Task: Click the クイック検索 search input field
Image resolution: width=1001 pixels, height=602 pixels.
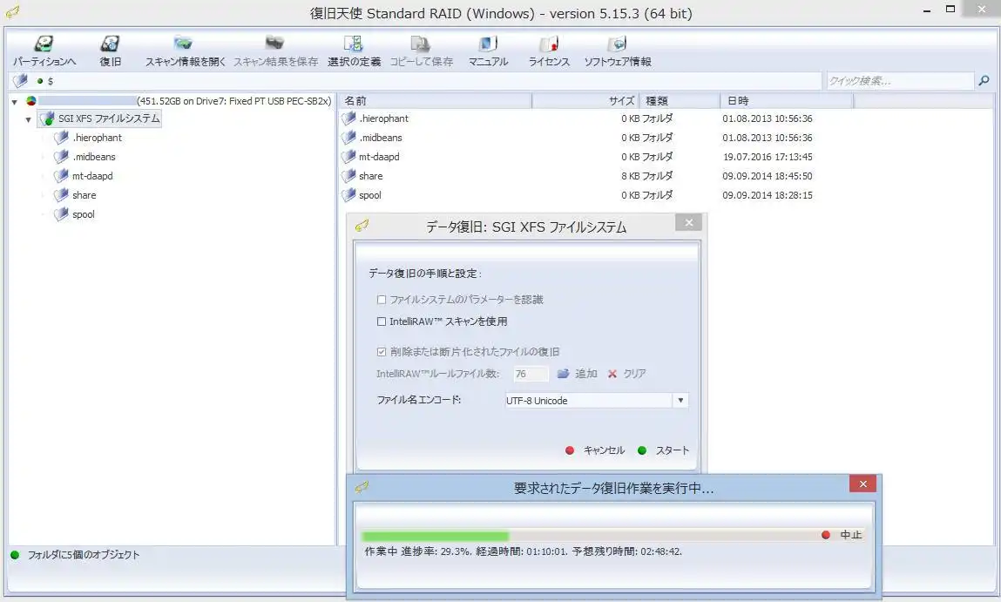Action: click(x=899, y=81)
